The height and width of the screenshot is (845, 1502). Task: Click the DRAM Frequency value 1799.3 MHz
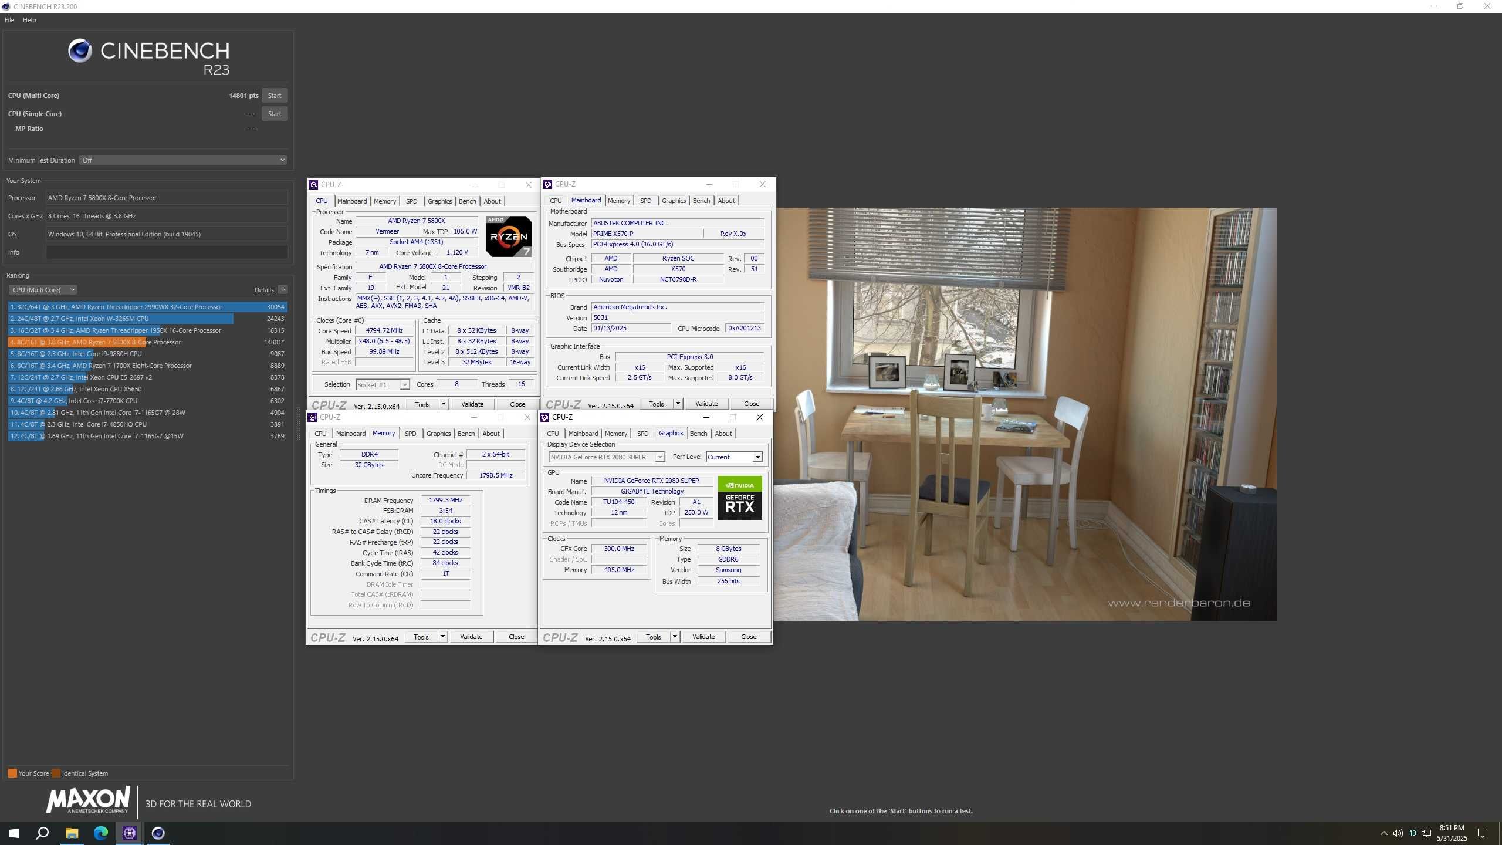point(445,501)
